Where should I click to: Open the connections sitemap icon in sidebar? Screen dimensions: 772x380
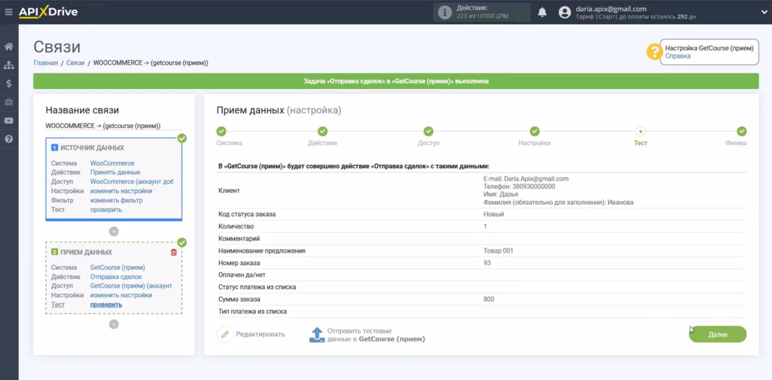coord(9,65)
